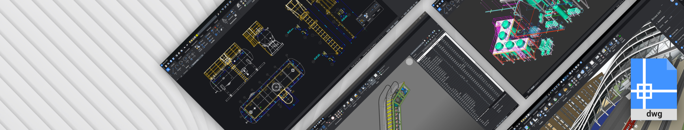
Task: Select the Move tool in the Modify panel
Action: 201,41
